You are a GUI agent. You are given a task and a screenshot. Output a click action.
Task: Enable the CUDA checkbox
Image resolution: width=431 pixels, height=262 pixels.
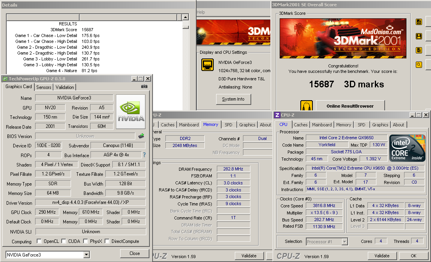[x=64, y=241]
